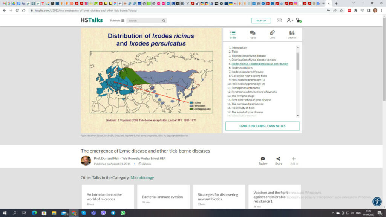The height and width of the screenshot is (217, 386).
Task: Open the Microbiology category link
Action: [x=142, y=177]
